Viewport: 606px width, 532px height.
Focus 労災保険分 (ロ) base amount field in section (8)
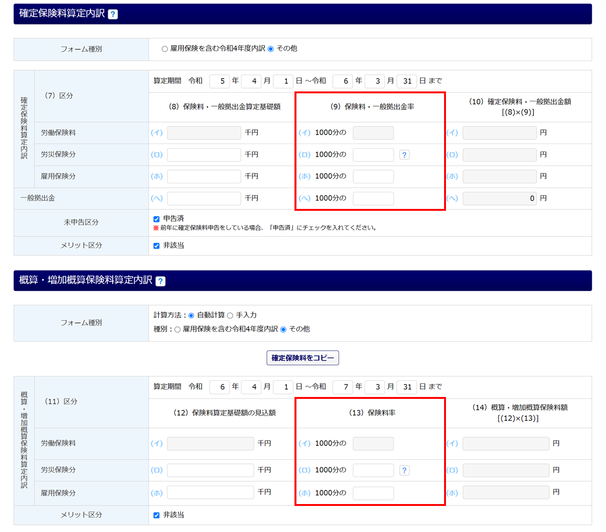(x=204, y=155)
